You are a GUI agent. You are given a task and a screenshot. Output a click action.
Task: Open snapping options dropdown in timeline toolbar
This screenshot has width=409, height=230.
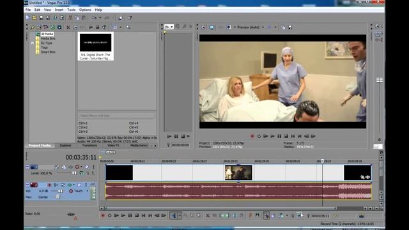pos(287,216)
